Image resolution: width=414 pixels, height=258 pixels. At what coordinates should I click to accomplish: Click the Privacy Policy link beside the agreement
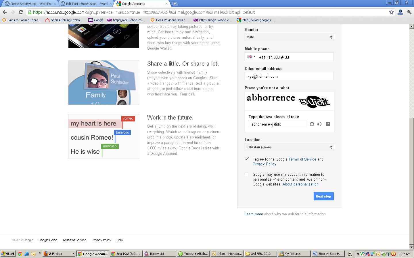coord(264,164)
